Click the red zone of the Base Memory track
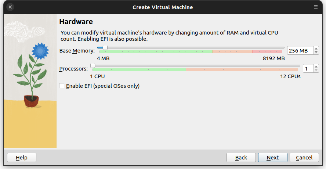Image resolution: width=326 pixels, height=169 pixels. (x=267, y=51)
